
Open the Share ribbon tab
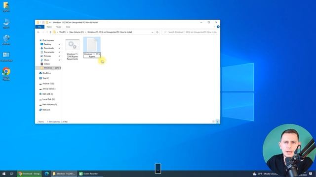click(x=59, y=27)
